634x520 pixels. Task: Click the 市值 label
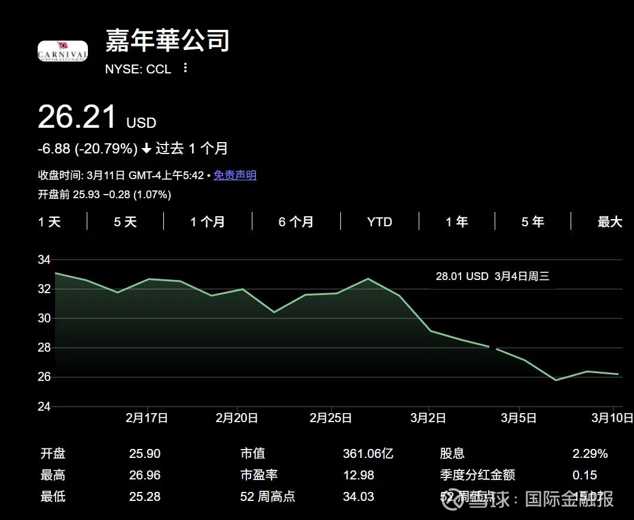253,453
